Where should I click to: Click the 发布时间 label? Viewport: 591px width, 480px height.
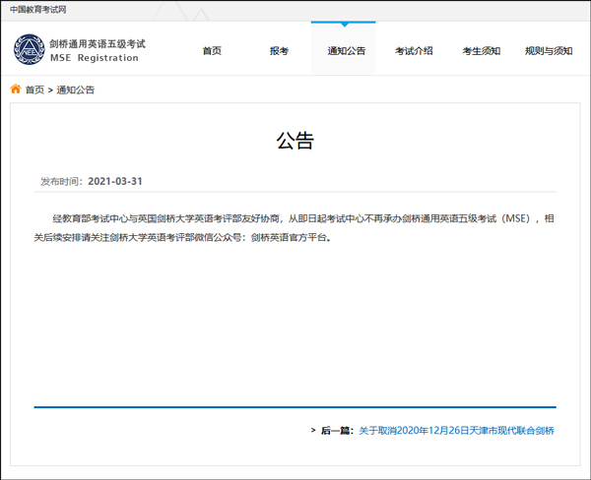tap(62, 182)
